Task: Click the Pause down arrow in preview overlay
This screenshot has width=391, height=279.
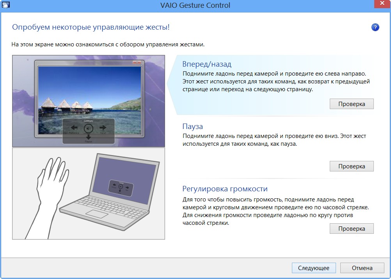Action: [x=89, y=137]
